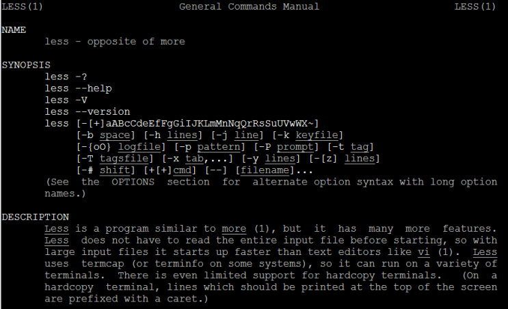Select the 'less --help' synopsis line
Image resolution: width=508 pixels, height=309 pixels.
coord(78,88)
